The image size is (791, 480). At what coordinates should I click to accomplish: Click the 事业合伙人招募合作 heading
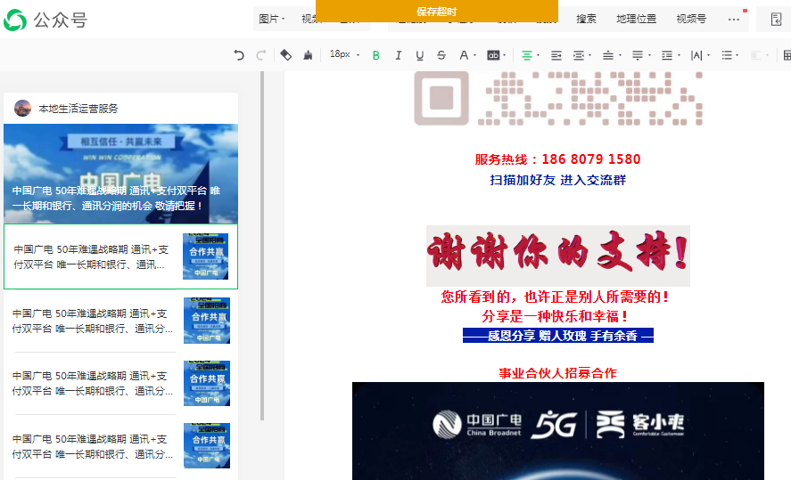point(557,373)
